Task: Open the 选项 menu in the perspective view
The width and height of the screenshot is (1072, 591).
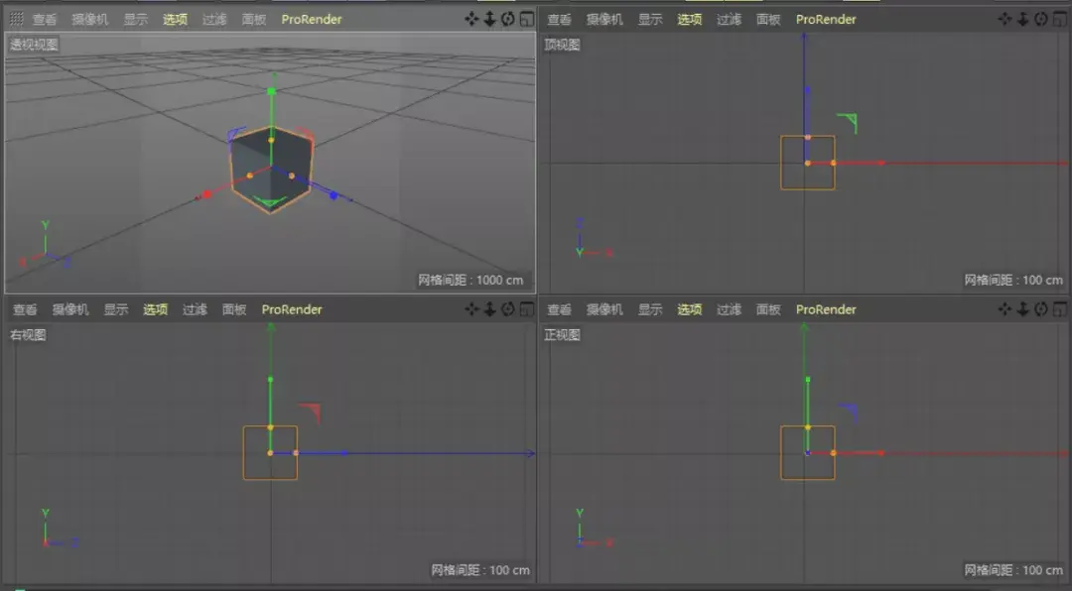Action: (x=175, y=19)
